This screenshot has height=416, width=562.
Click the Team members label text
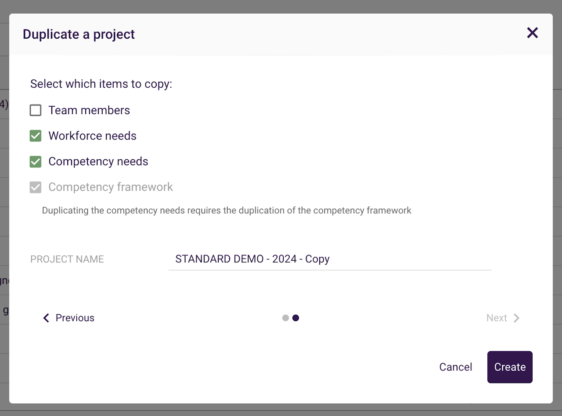[x=89, y=110]
